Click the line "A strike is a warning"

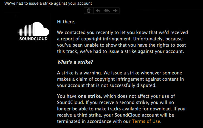click(120, 73)
